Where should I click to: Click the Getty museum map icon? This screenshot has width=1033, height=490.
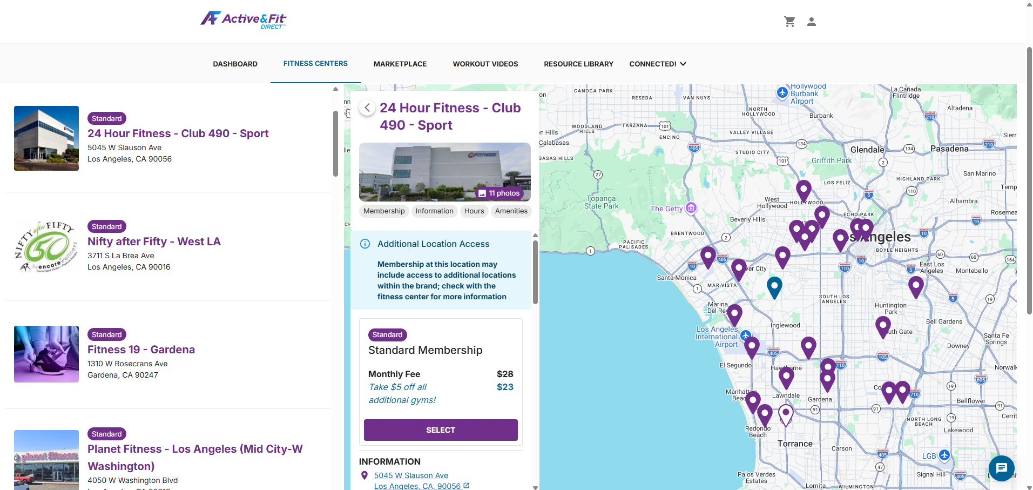691,207
